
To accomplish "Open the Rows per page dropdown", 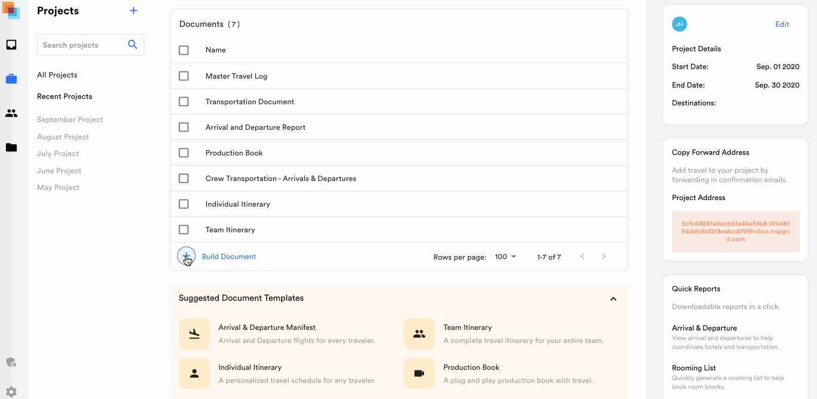I will pyautogui.click(x=504, y=256).
